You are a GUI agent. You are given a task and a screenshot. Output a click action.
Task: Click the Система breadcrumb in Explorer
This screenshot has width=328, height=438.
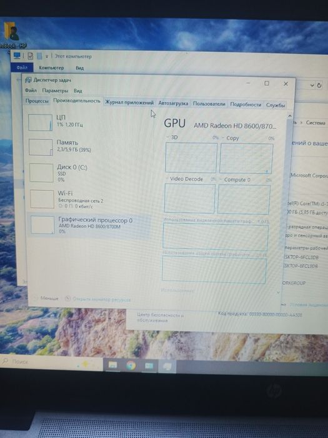316,123
